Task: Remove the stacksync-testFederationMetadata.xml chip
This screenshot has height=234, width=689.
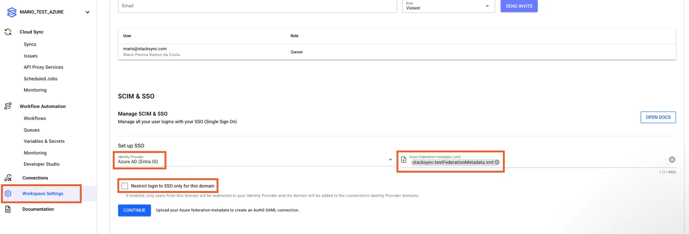Action: (x=497, y=162)
